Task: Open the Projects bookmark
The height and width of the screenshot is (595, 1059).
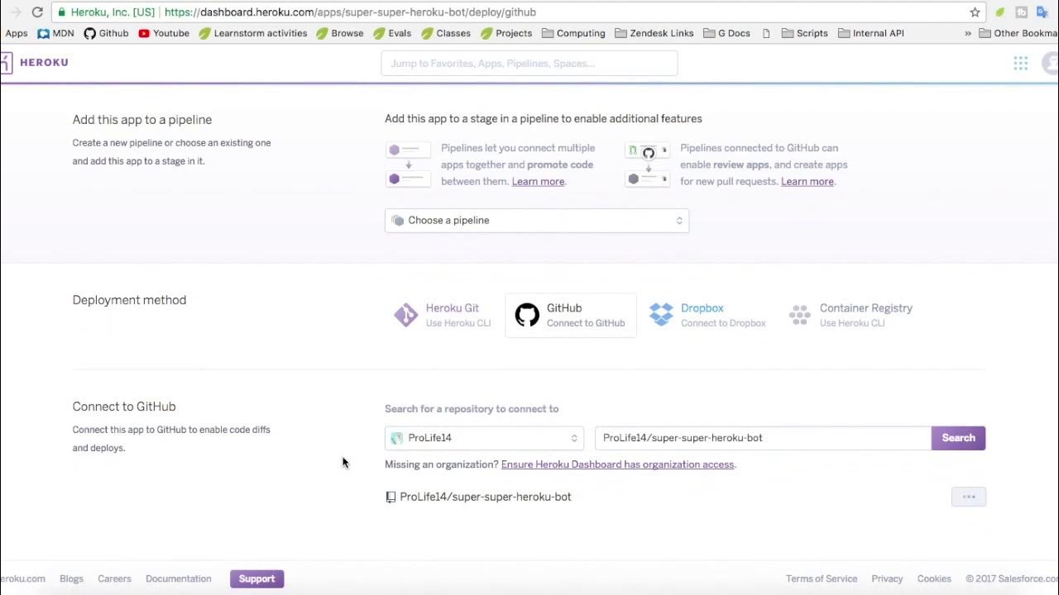Action: tap(506, 34)
